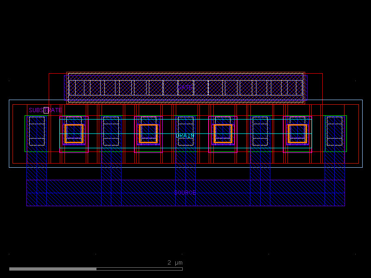Viewport: 371px width, 278px height.
Task: Select the rightmost orange drain via
Action: (297, 133)
